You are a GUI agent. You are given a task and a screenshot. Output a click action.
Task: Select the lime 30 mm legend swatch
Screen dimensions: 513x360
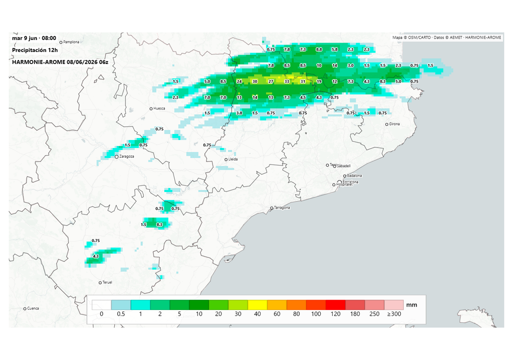pos(238,305)
